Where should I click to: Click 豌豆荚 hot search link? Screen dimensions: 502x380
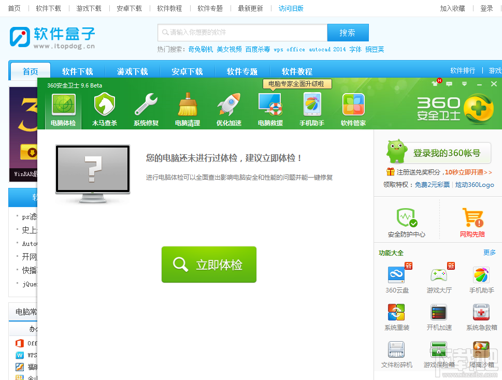click(x=375, y=49)
